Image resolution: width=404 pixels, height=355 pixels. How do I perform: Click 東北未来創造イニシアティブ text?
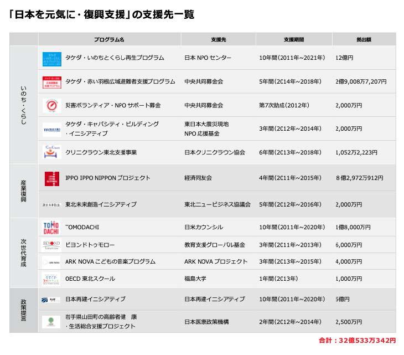point(101,204)
